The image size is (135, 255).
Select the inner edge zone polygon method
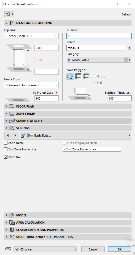[78, 76]
